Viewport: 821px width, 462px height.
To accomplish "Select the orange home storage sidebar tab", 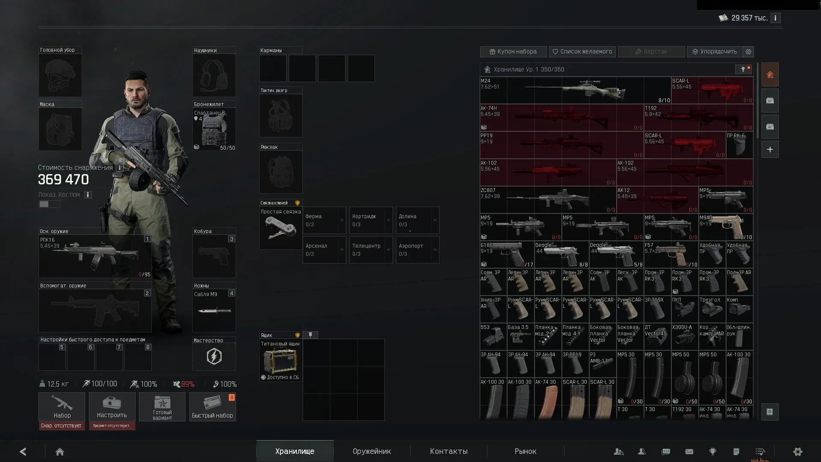I will [x=770, y=75].
